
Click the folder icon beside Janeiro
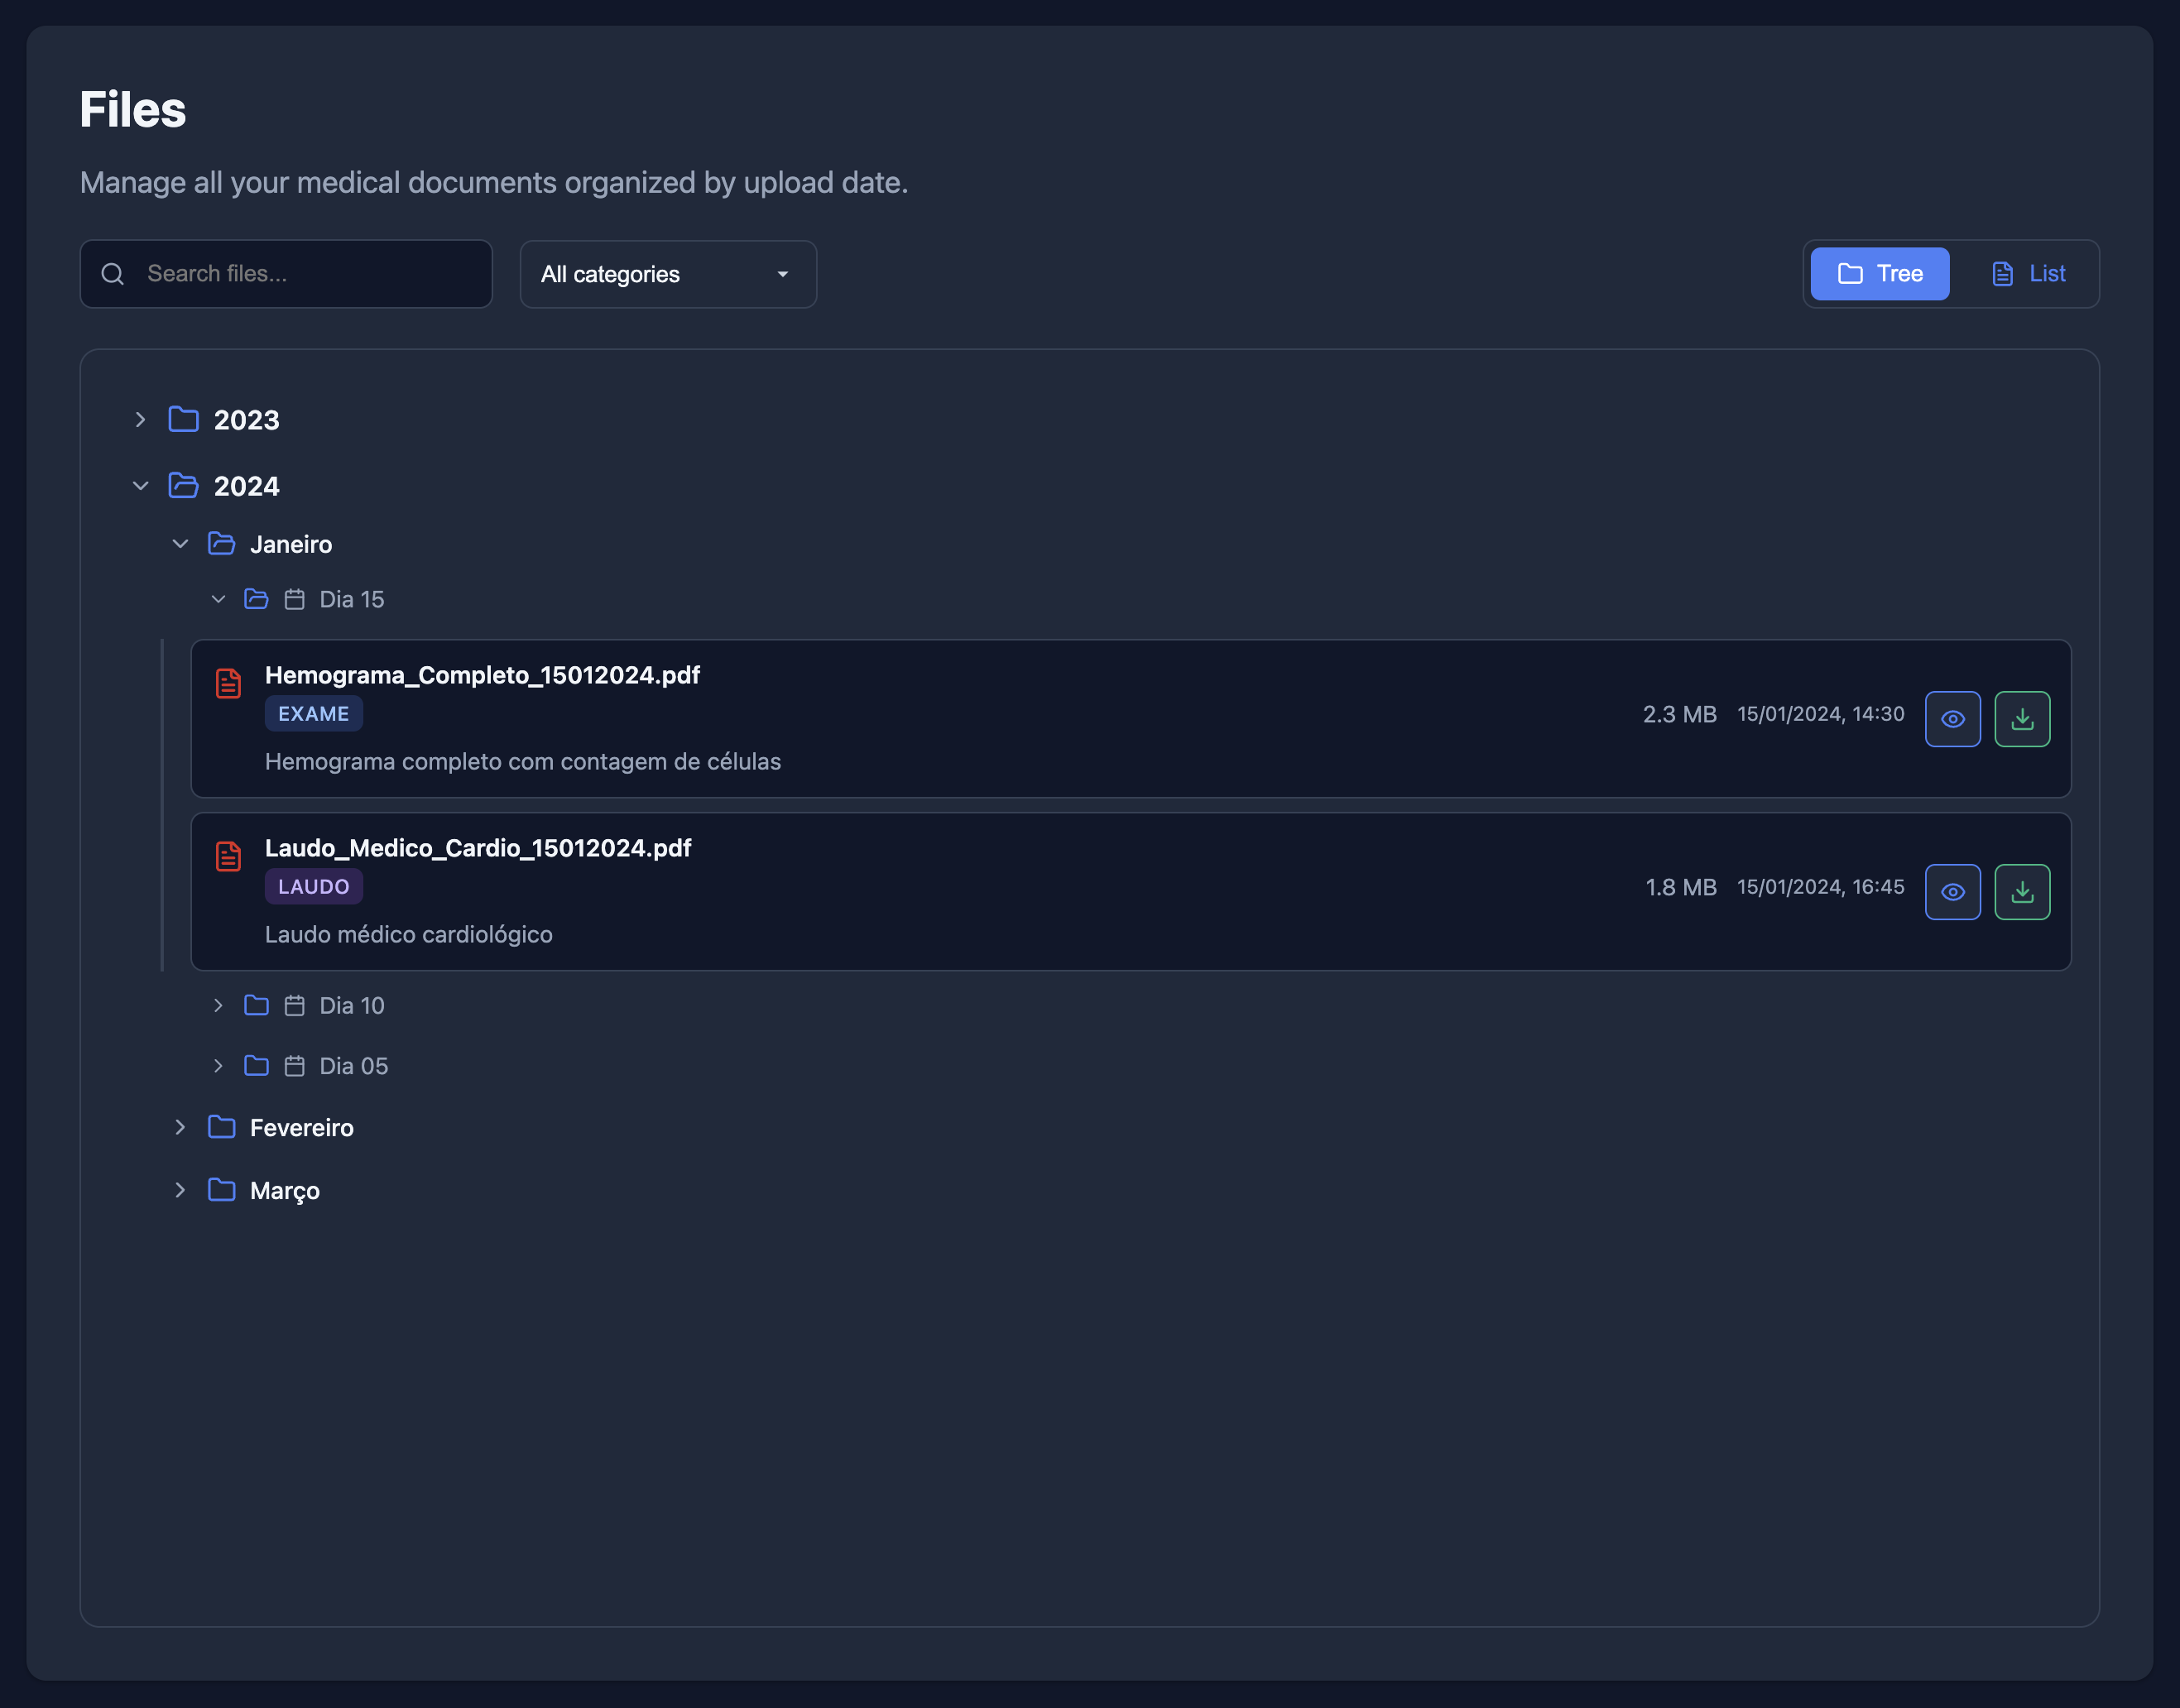220,543
